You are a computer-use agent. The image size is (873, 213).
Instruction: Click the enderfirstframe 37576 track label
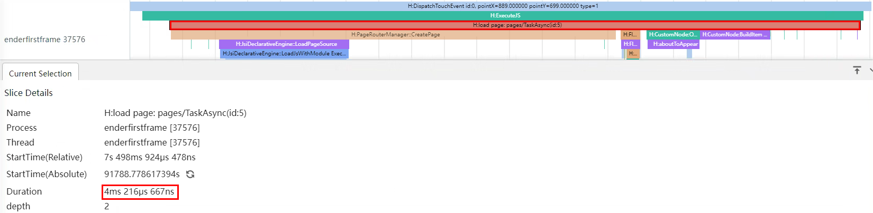[45, 40]
